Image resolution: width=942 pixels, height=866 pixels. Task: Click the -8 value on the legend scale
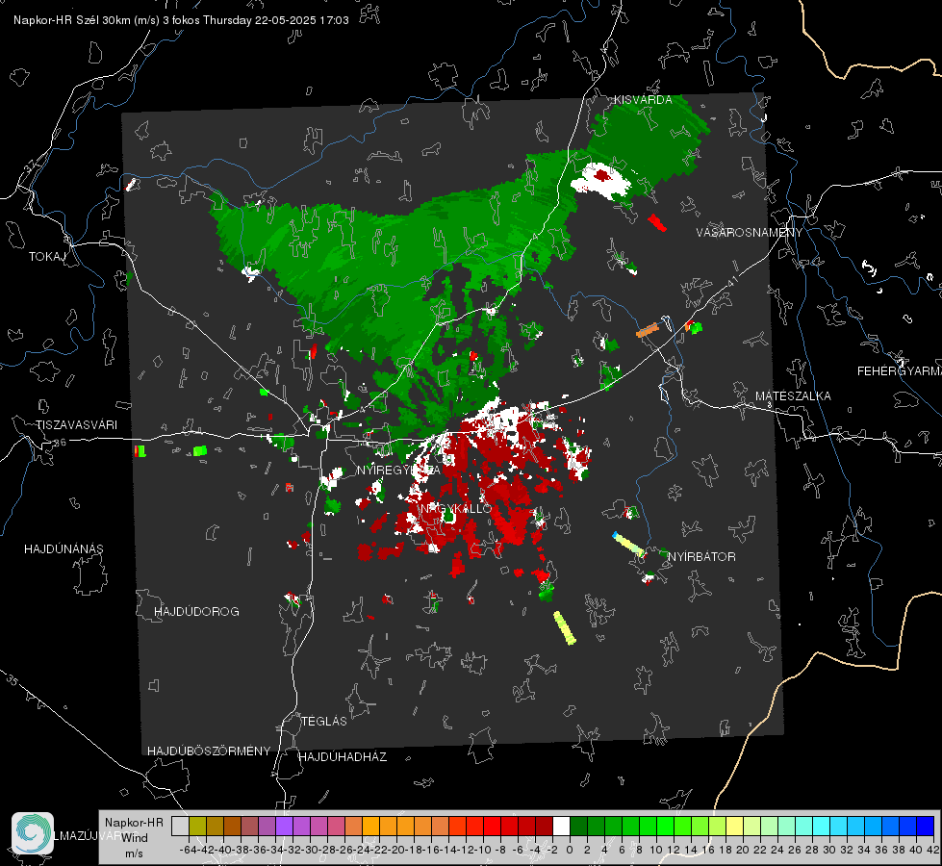[x=499, y=850]
